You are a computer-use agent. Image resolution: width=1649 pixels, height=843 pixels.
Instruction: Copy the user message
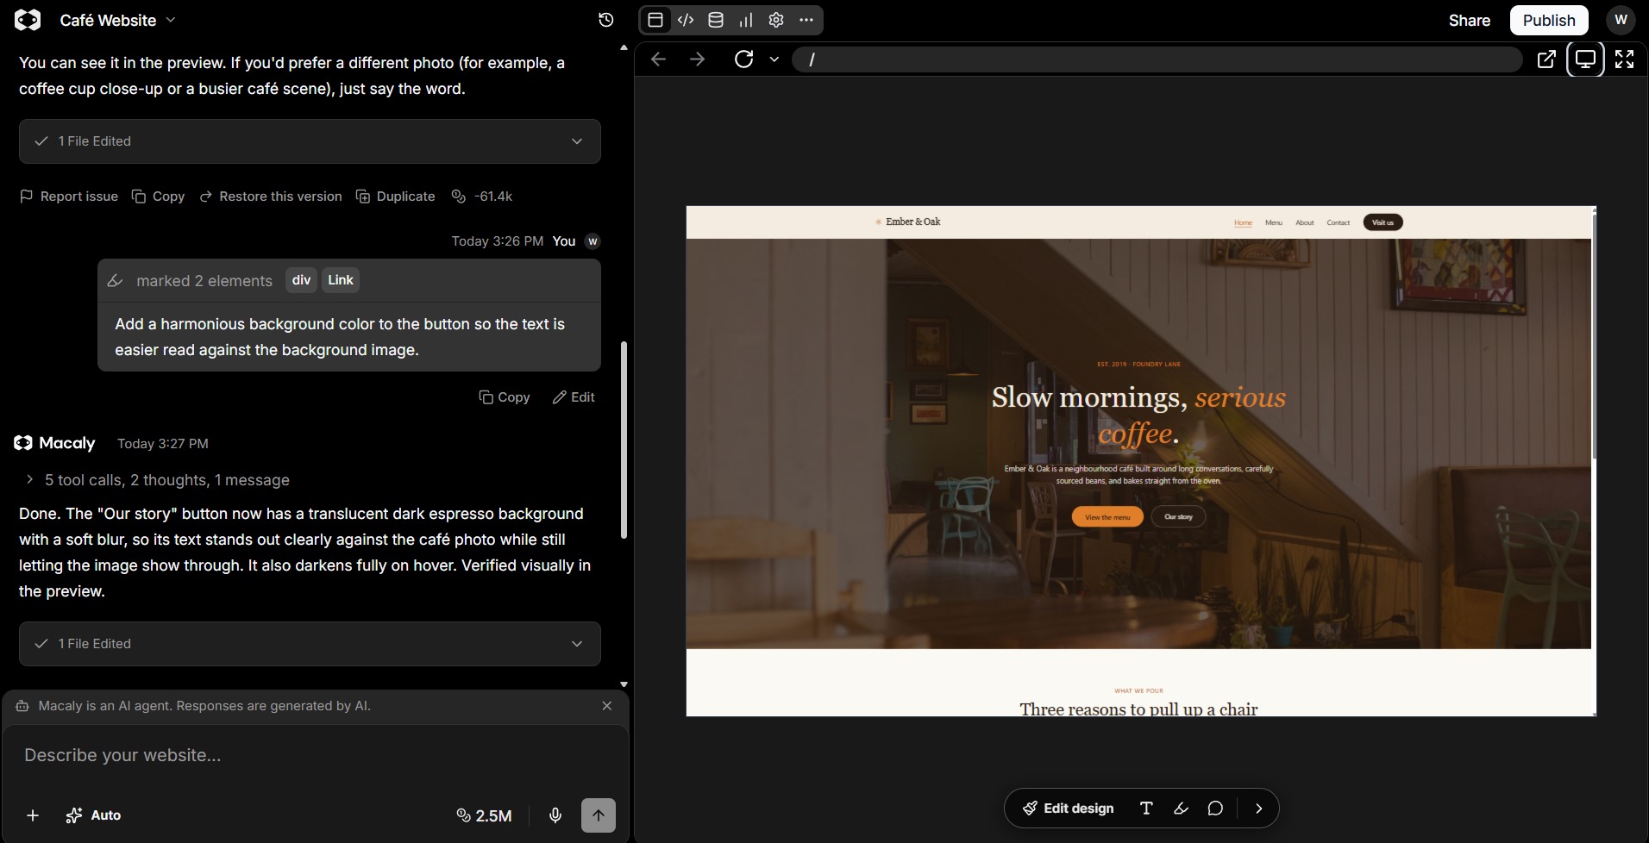505,397
